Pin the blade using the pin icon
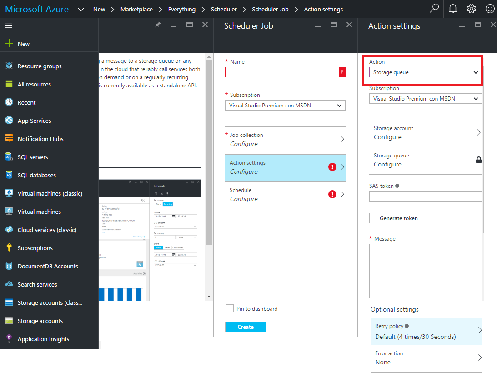 point(158,25)
